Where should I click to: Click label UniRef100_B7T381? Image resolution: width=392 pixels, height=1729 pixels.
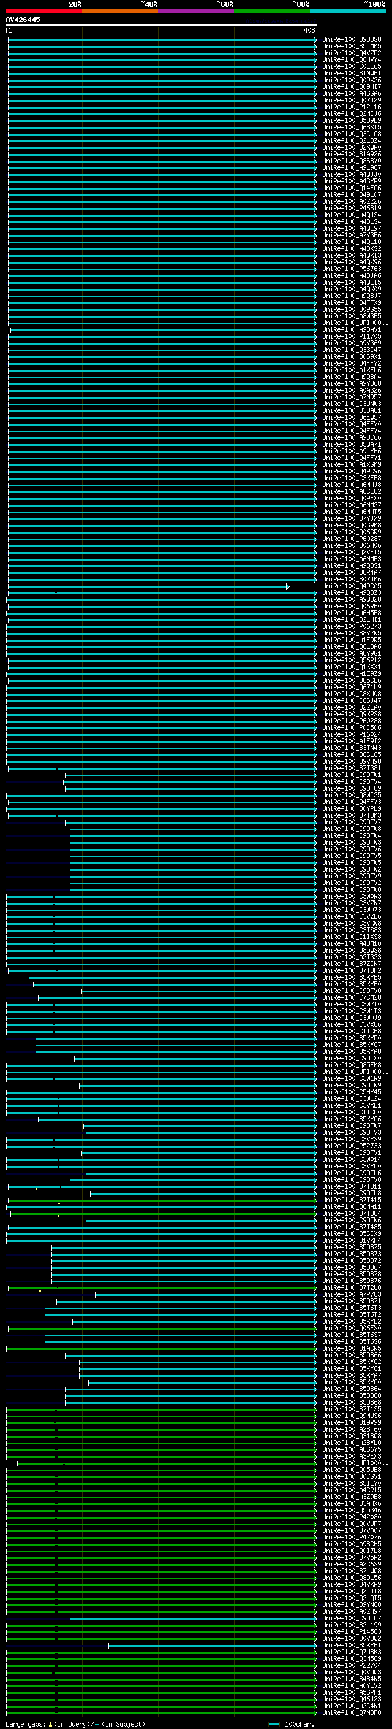pos(352,768)
